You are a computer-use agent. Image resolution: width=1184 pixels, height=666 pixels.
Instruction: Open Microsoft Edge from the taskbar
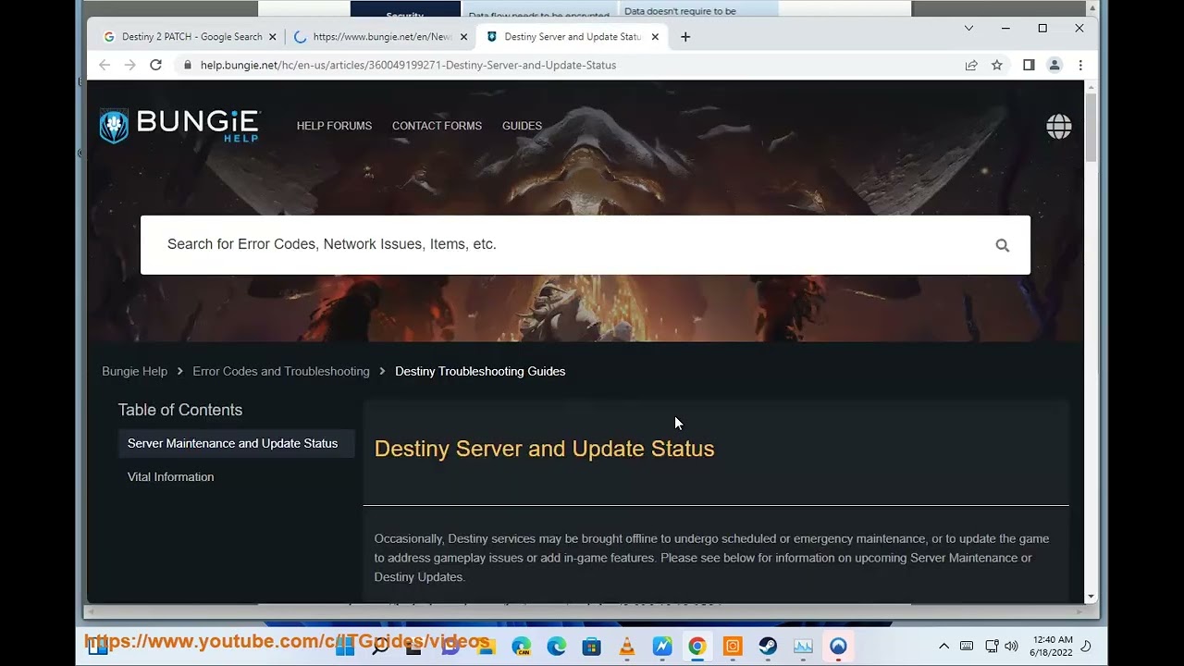[557, 647]
